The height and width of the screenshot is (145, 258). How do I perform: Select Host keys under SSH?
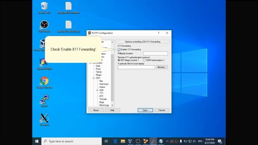click(104, 84)
